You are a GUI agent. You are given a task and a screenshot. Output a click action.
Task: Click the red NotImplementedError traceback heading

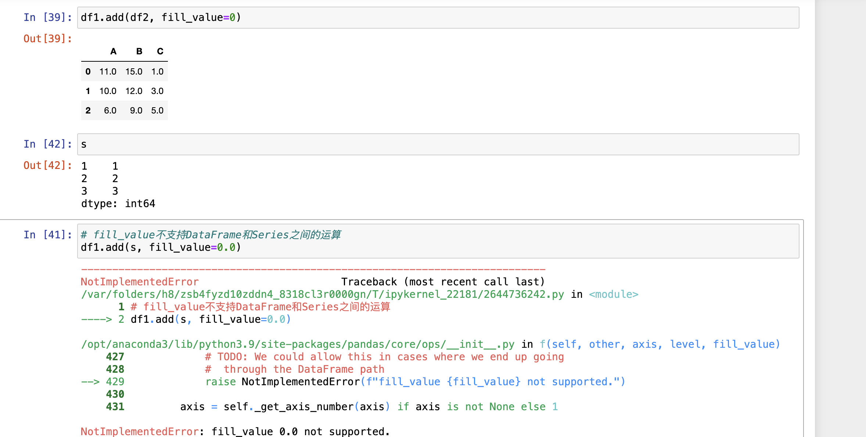tap(140, 282)
